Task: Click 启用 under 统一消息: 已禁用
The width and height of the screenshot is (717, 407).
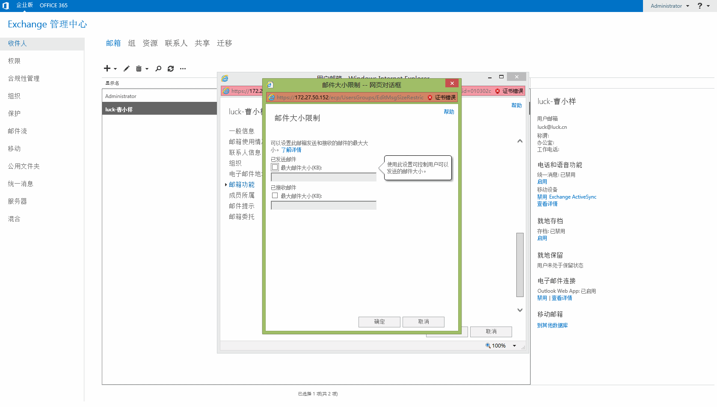Action: point(542,182)
